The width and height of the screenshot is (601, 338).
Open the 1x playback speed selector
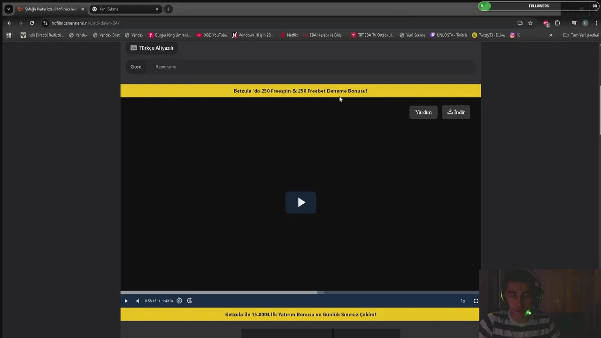point(463,301)
